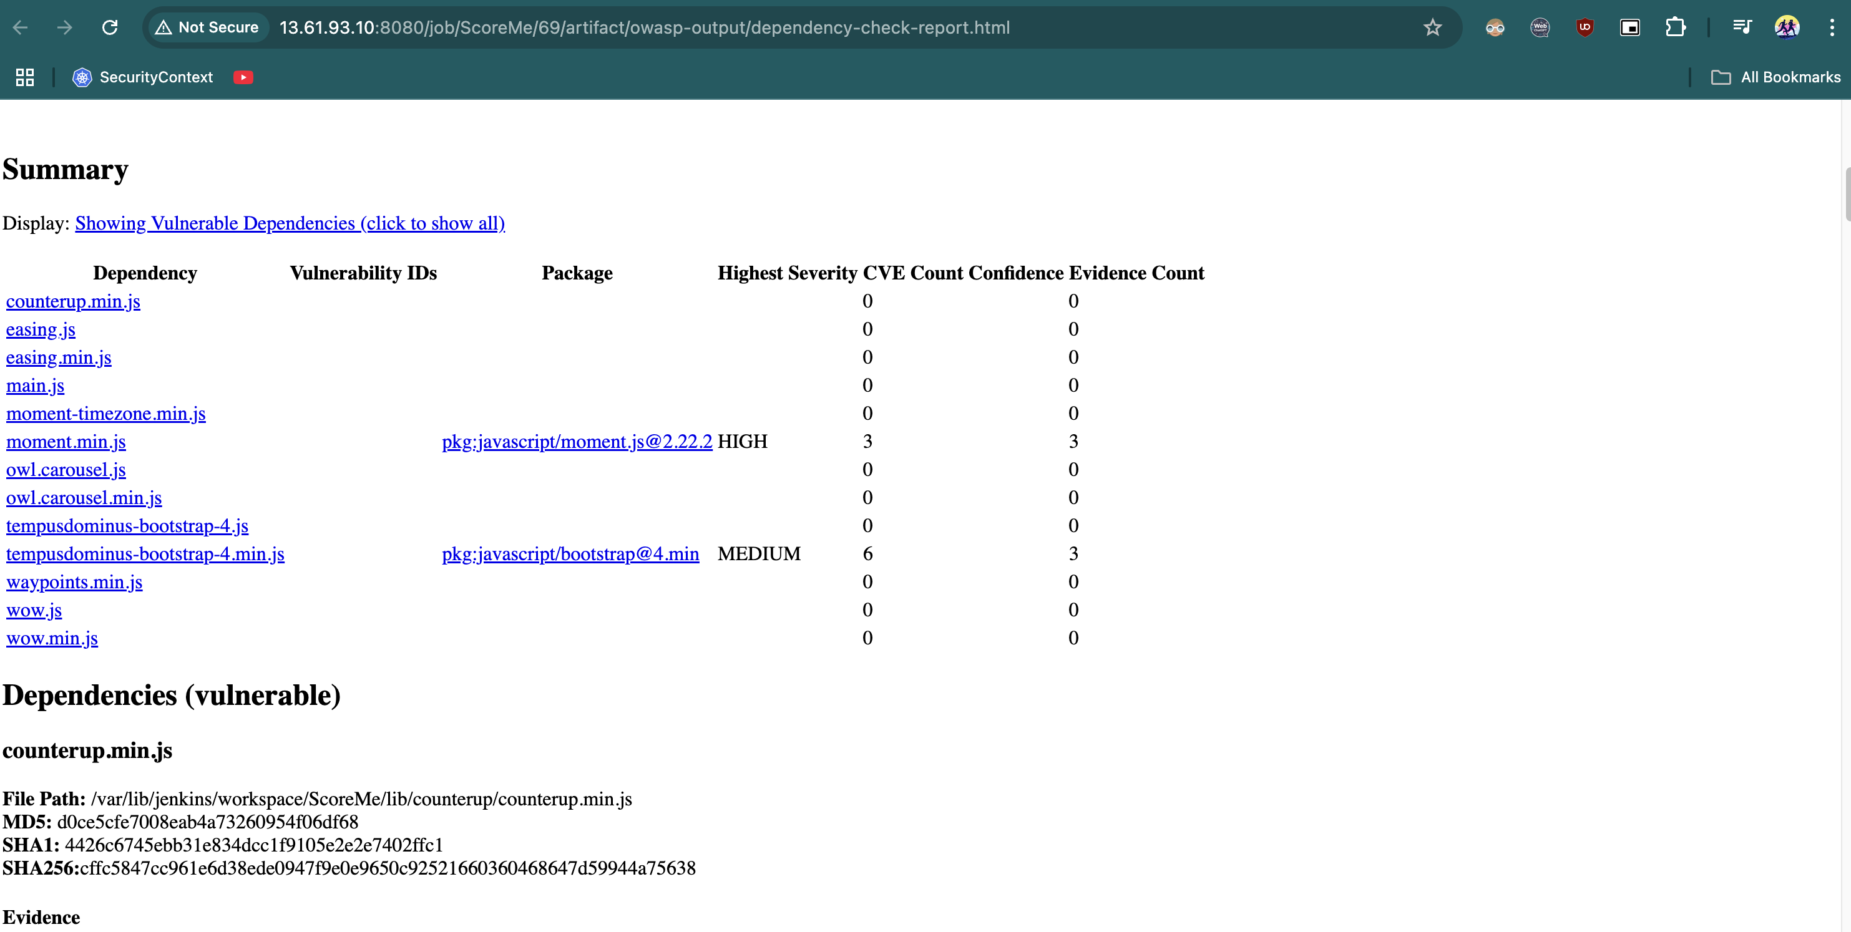Open the easing.min.js dependency link
Viewport: 1851px width, 932px height.
click(x=59, y=357)
